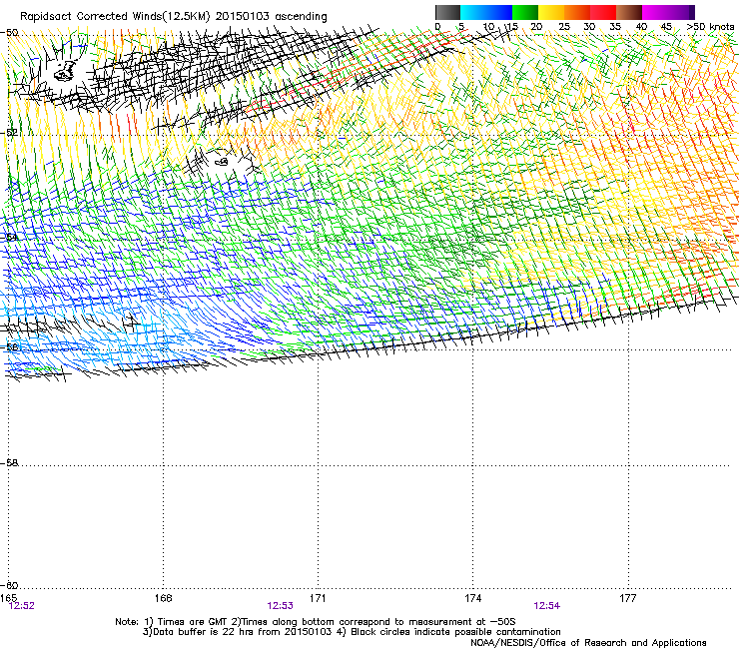This screenshot has width=739, height=649.
Task: Click the 174 longitude axis label
Action: (472, 598)
